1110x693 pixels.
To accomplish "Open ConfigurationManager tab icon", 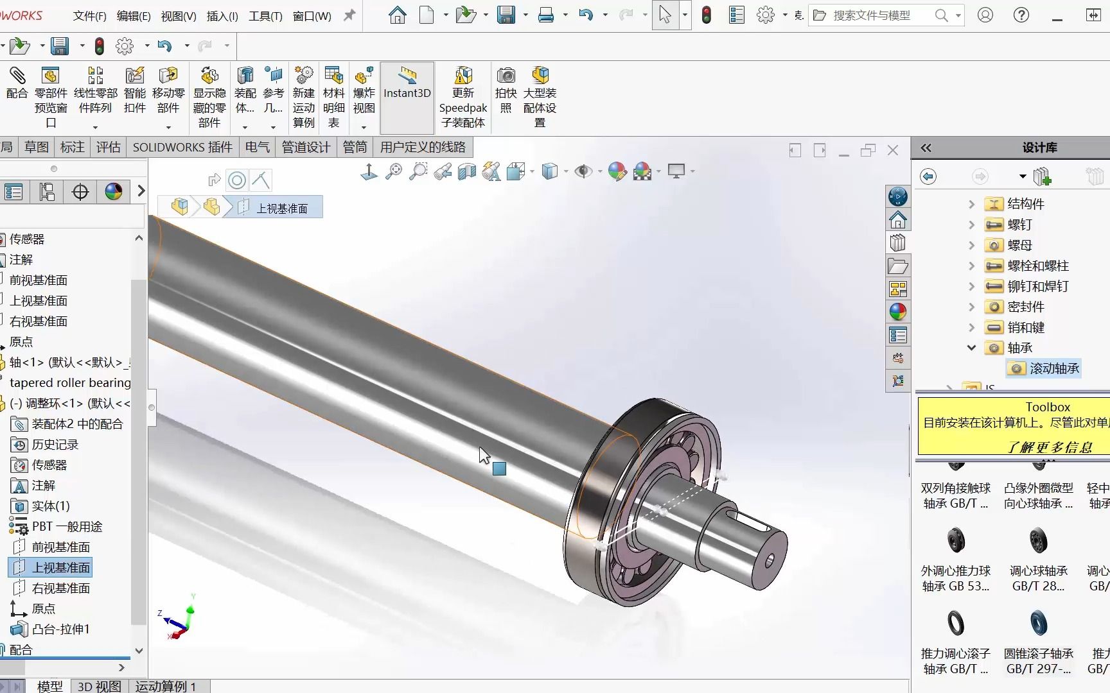I will point(47,192).
